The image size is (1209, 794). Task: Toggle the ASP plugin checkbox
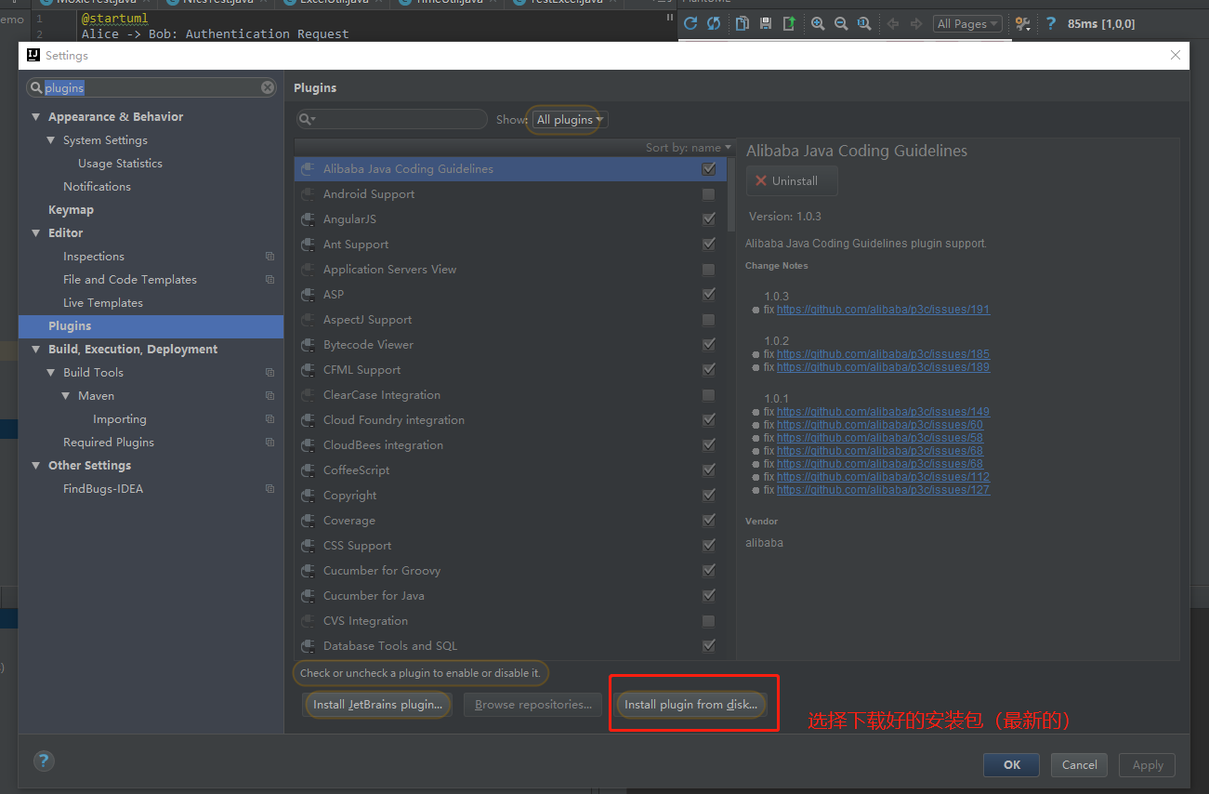(x=709, y=295)
